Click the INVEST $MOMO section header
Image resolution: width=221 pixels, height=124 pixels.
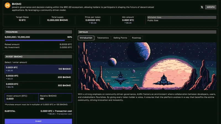coord(38,56)
